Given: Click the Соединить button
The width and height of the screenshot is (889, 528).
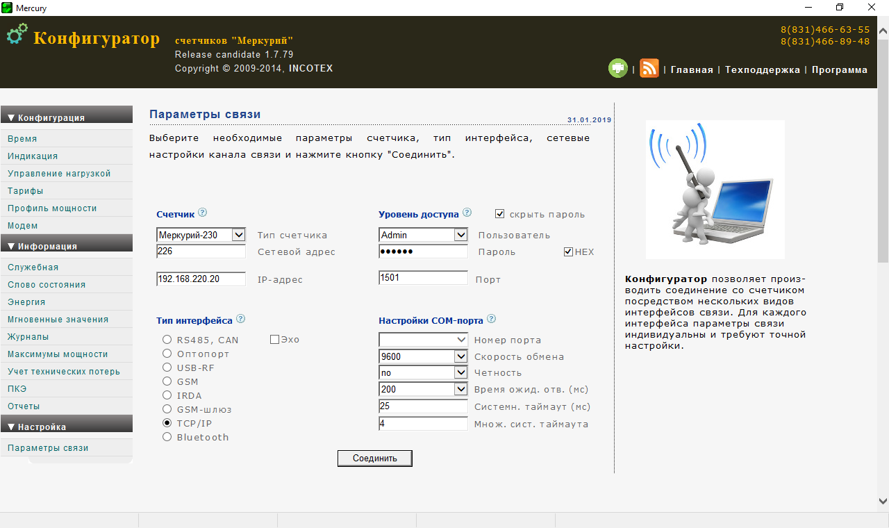Looking at the screenshot, I should [375, 459].
